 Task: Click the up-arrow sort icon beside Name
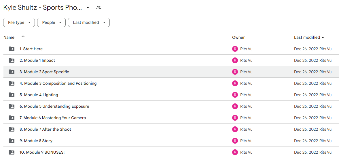pos(23,37)
